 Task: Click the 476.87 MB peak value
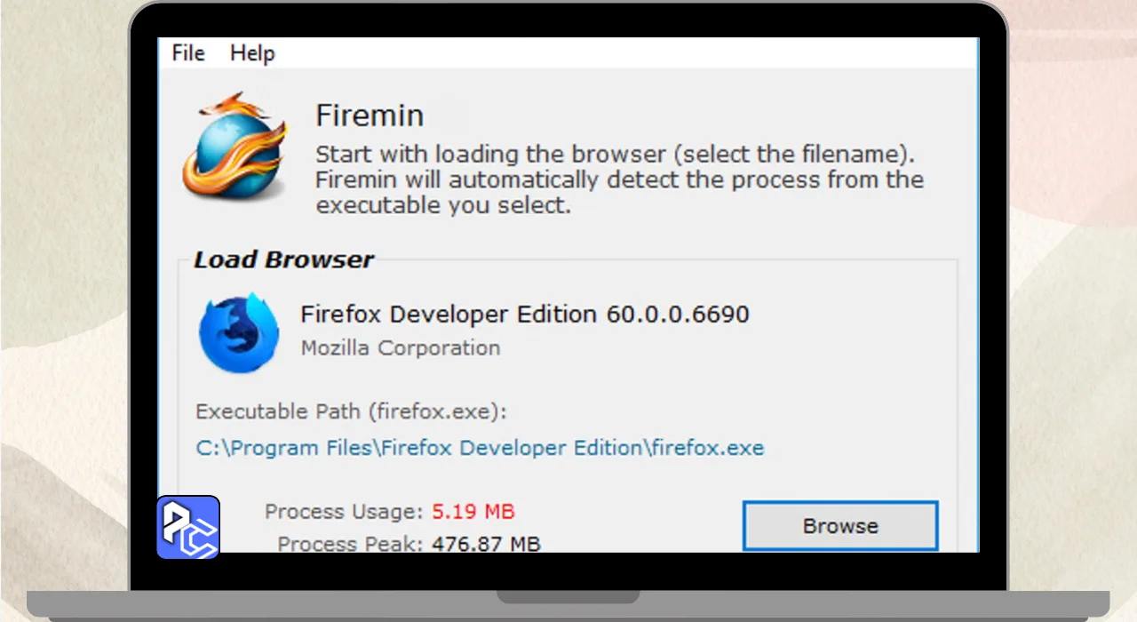tap(486, 543)
